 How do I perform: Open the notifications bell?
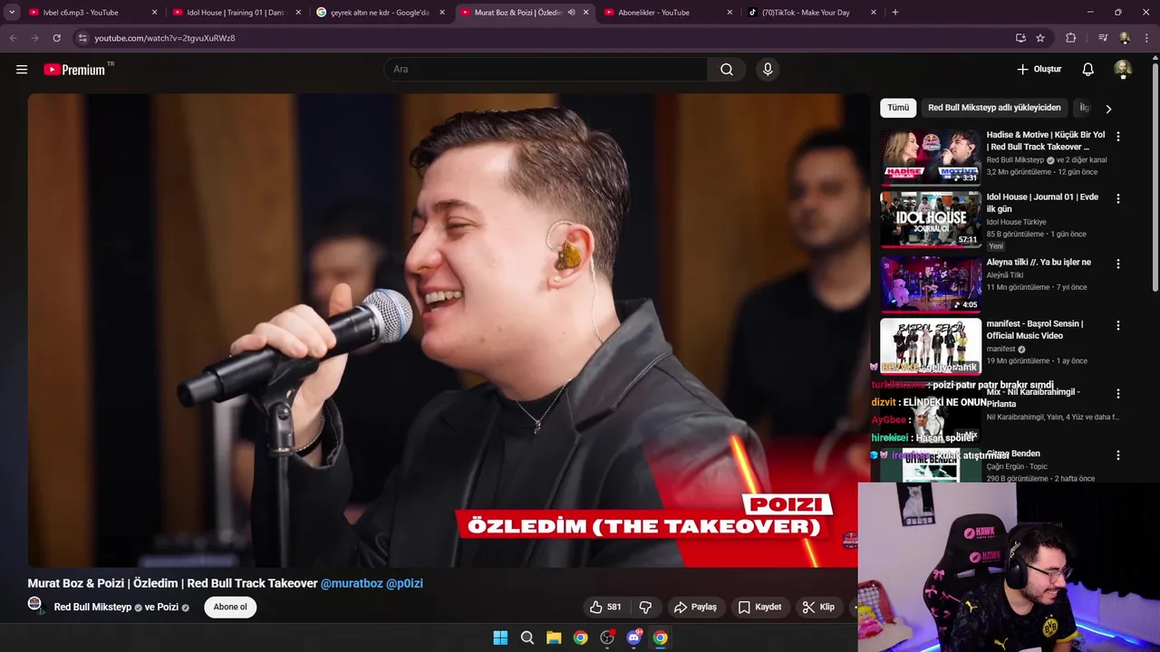(1087, 70)
